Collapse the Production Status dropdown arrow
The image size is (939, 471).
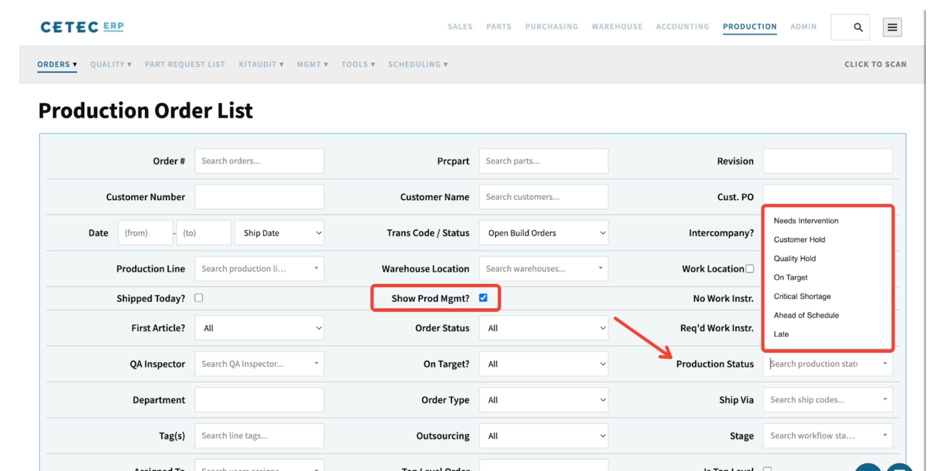[885, 363]
